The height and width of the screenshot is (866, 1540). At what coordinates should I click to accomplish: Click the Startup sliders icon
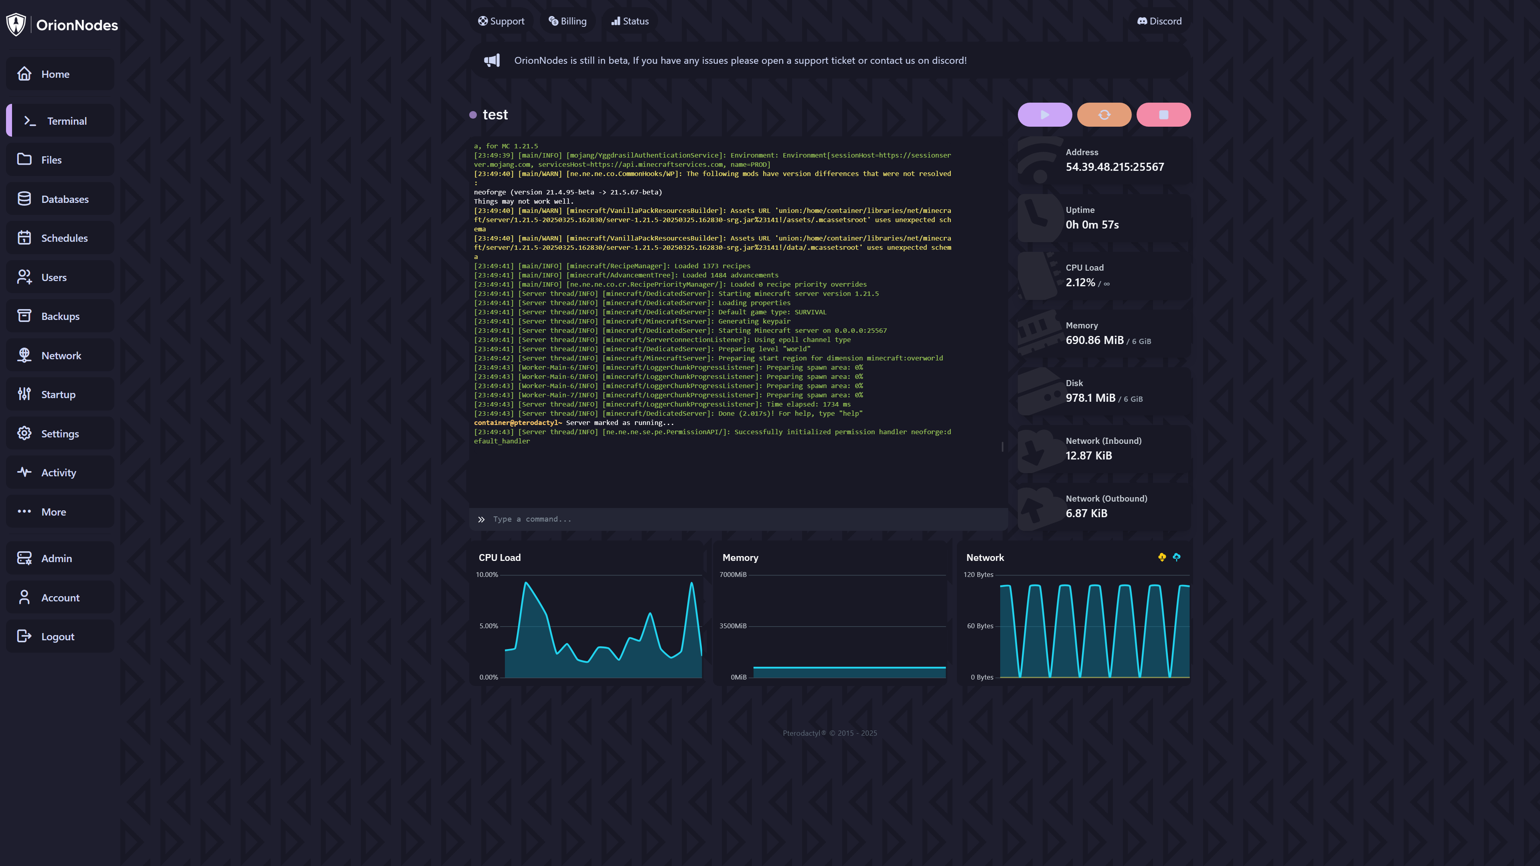pos(24,395)
